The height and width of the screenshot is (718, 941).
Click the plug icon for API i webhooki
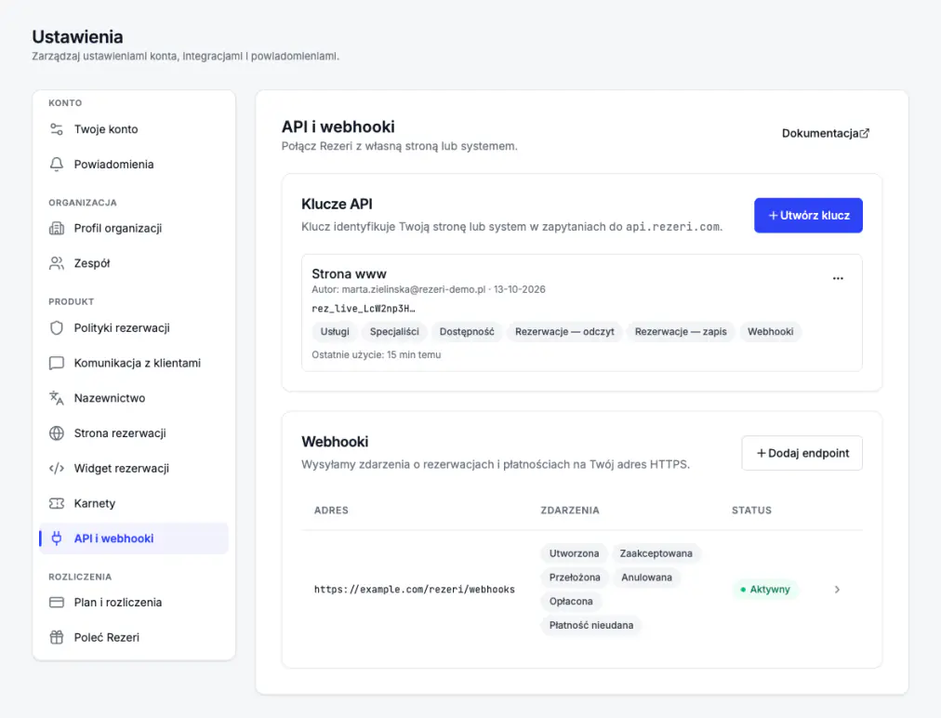coord(57,538)
